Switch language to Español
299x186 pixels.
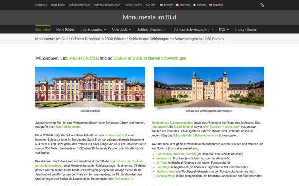[218, 5]
